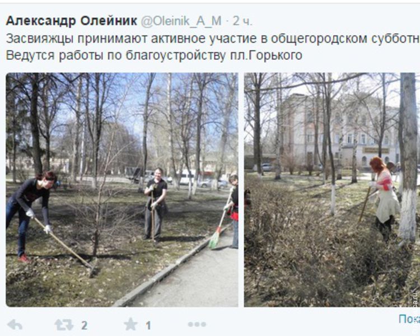Favorite the tweet with the star icon
Image resolution: width=420 pixels, height=336 pixels.
[130, 324]
